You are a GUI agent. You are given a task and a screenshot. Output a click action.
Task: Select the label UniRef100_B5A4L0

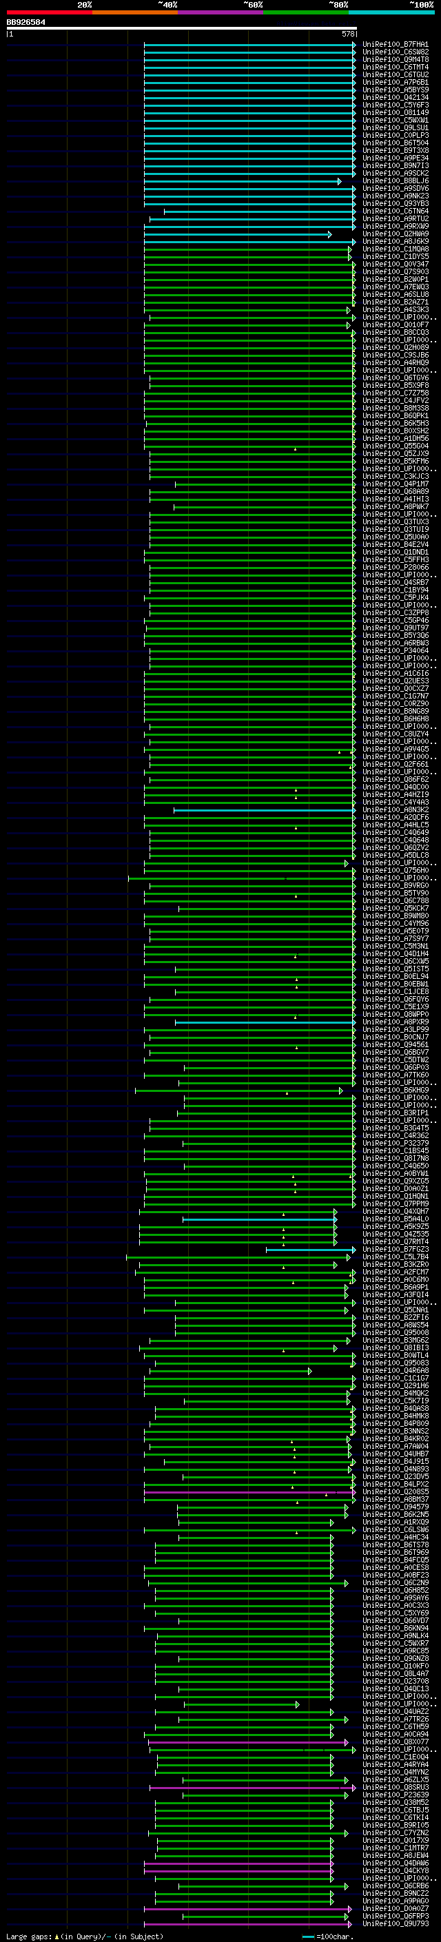[395, 1219]
